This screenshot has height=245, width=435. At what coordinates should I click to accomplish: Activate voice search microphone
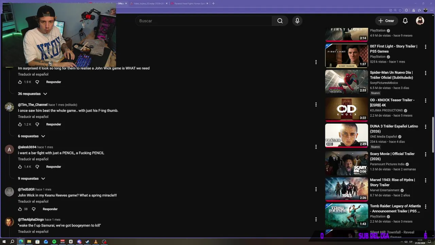(x=297, y=21)
